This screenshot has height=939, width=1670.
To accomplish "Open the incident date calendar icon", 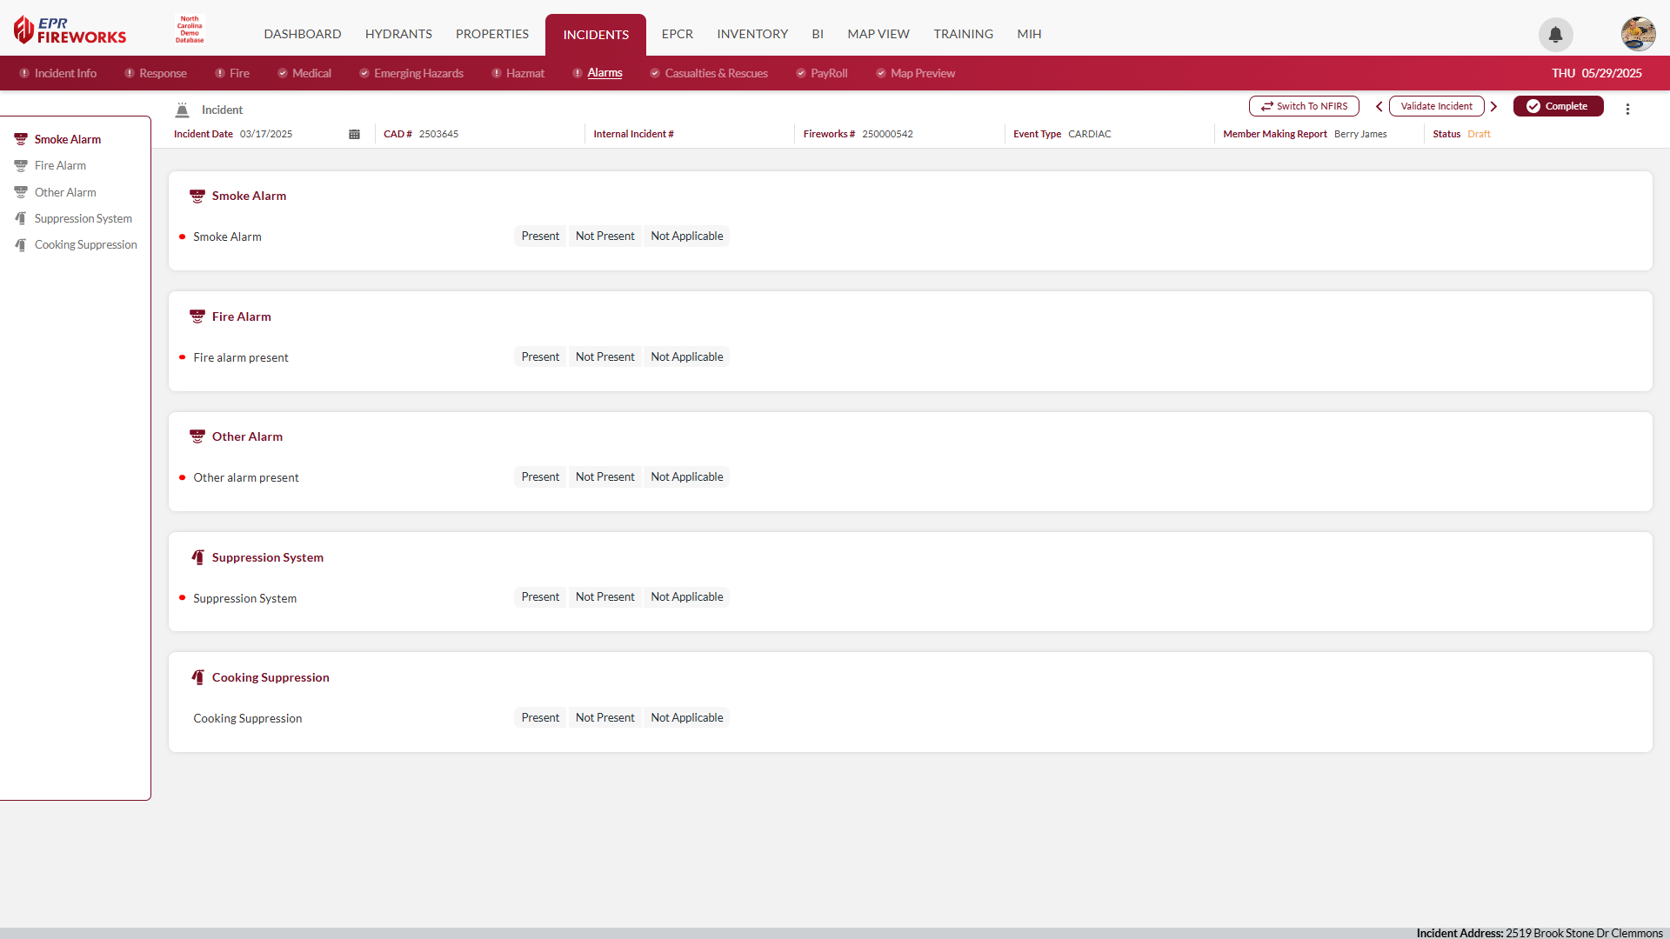I will (x=354, y=134).
